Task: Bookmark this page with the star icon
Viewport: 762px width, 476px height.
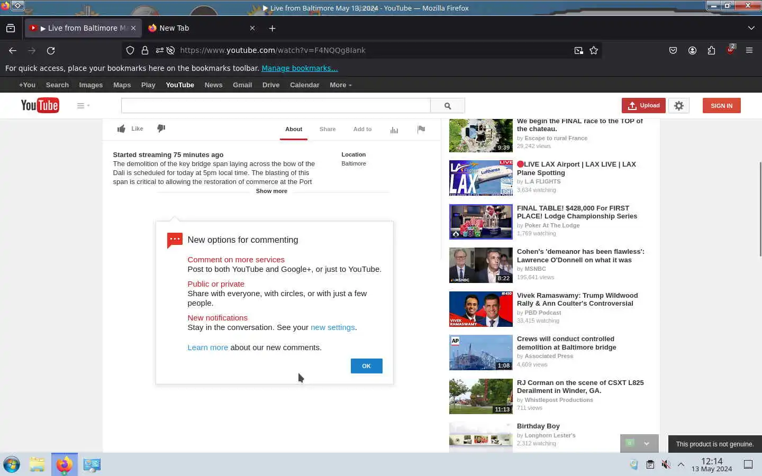Action: click(x=594, y=50)
